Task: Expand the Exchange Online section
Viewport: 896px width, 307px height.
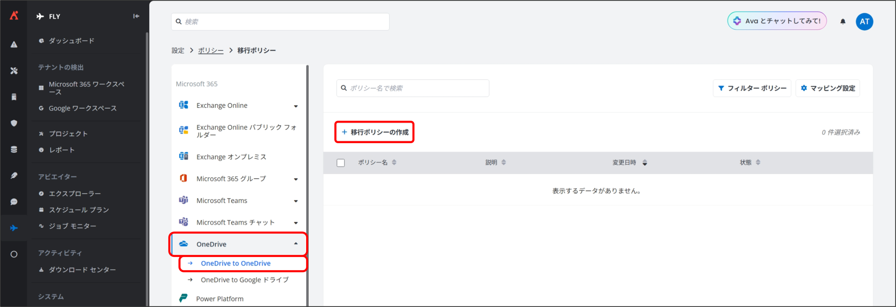Action: 296,106
